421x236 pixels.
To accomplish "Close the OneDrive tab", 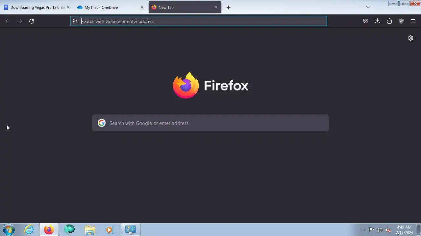I will (x=142, y=7).
